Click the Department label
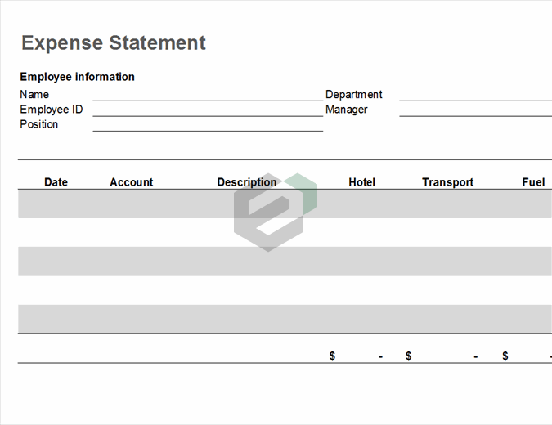The height and width of the screenshot is (425, 552). click(353, 95)
